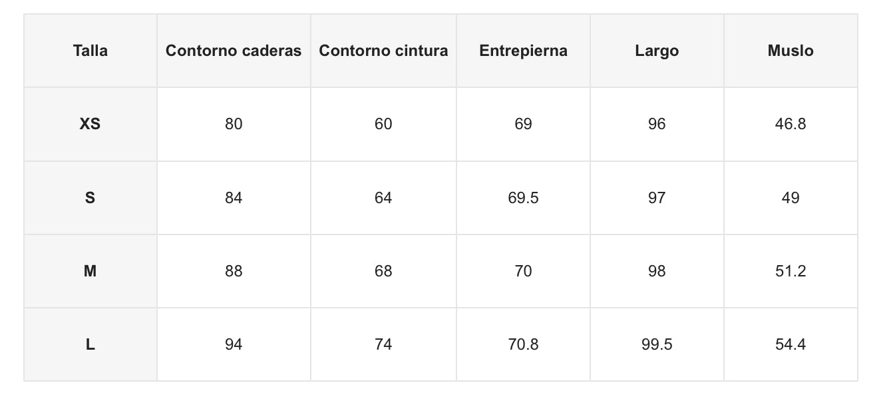Screen dimensions: 887x397
Task: Select the Contorno caderas header cell
Action: (x=234, y=51)
